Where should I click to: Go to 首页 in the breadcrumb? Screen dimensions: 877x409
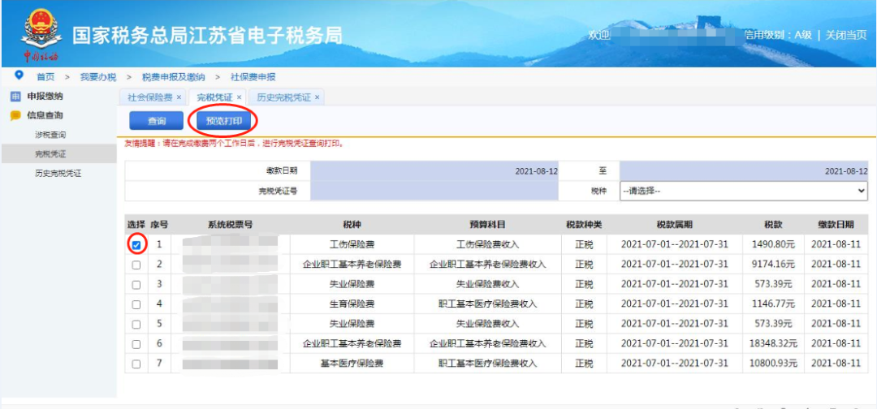coord(45,77)
